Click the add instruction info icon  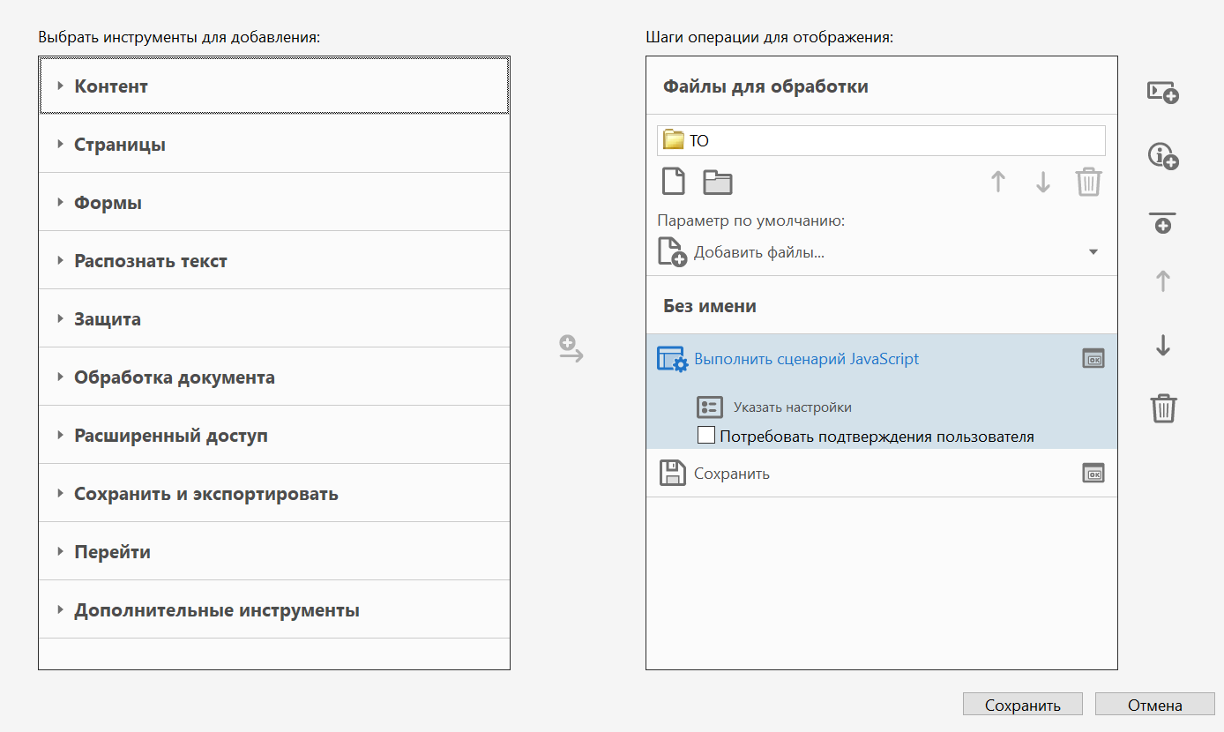(x=1162, y=156)
